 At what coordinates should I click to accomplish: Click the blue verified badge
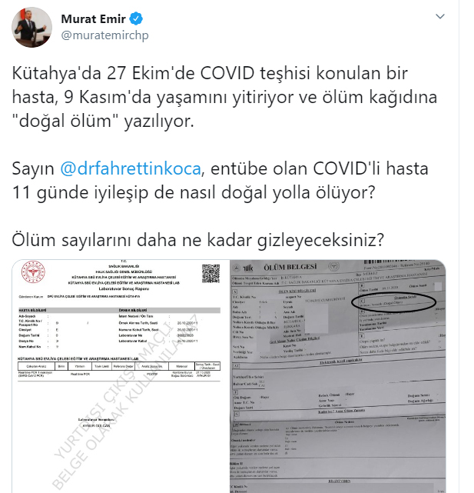point(136,19)
